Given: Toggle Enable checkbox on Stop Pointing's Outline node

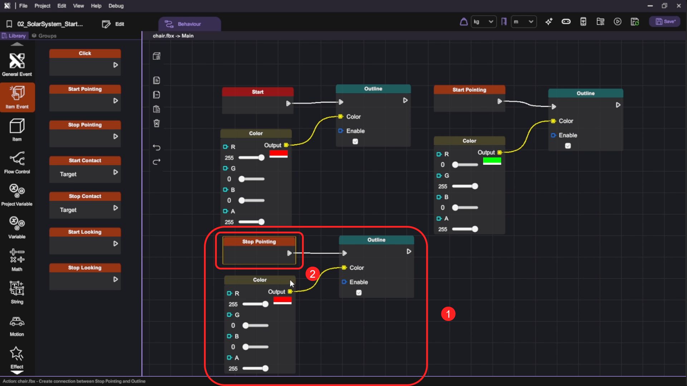Looking at the screenshot, I should (x=359, y=293).
